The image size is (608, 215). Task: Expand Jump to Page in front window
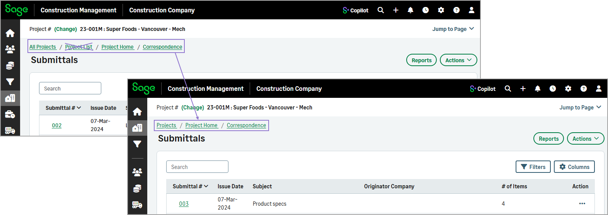(580, 107)
